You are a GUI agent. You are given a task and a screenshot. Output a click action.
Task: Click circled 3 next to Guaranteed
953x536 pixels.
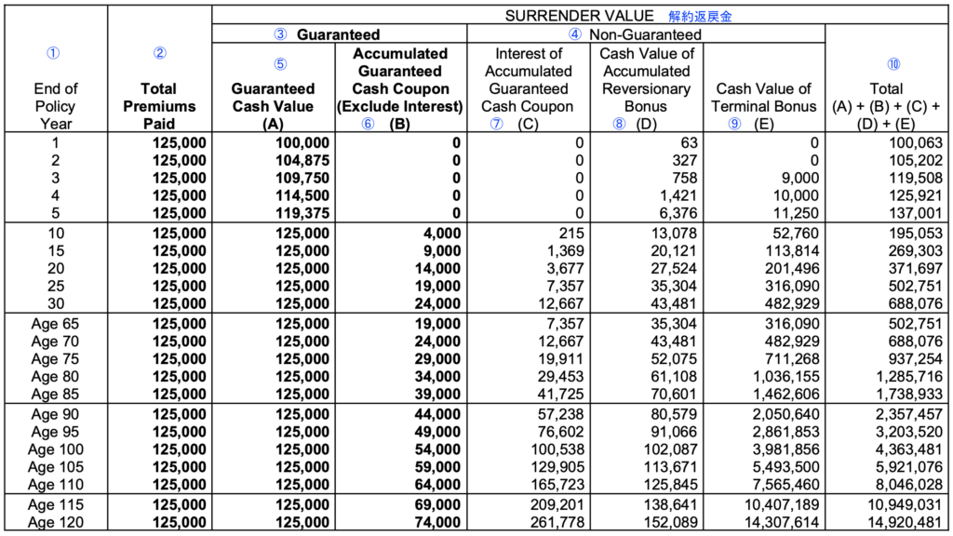(280, 34)
